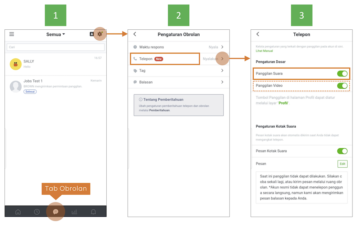Click the Pengaturan Dasar heading

271,62
